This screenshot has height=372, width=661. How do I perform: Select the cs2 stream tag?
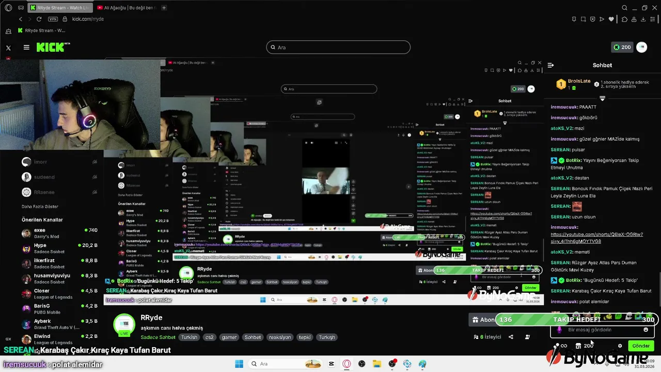[x=209, y=337]
